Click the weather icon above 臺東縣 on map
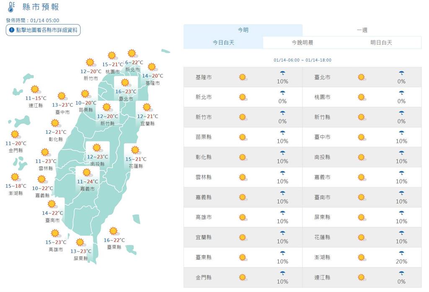This screenshot has width=429, height=292. click(x=113, y=231)
